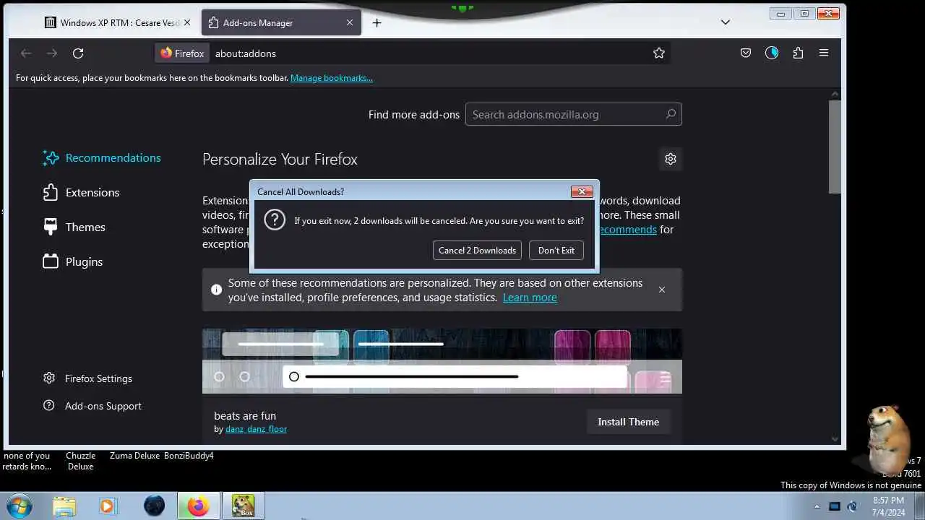
Task: Open the Extensions puzzle toolbar icon
Action: pos(798,53)
